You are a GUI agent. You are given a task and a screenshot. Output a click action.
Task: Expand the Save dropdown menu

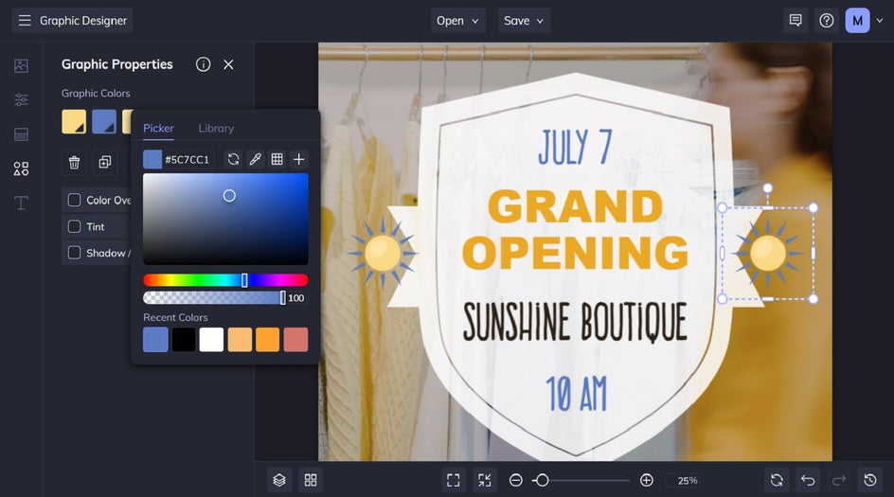coord(524,21)
